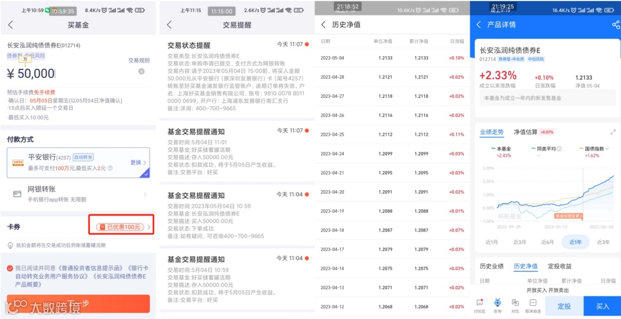Switch to 历史净值 tab in 产品详情

point(526,266)
